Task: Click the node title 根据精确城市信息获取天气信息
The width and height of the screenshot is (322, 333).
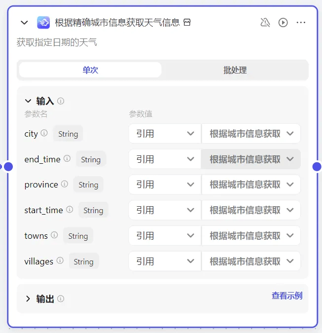Action: 117,22
